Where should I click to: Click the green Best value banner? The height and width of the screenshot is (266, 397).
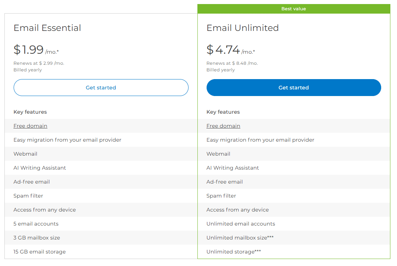tap(294, 9)
